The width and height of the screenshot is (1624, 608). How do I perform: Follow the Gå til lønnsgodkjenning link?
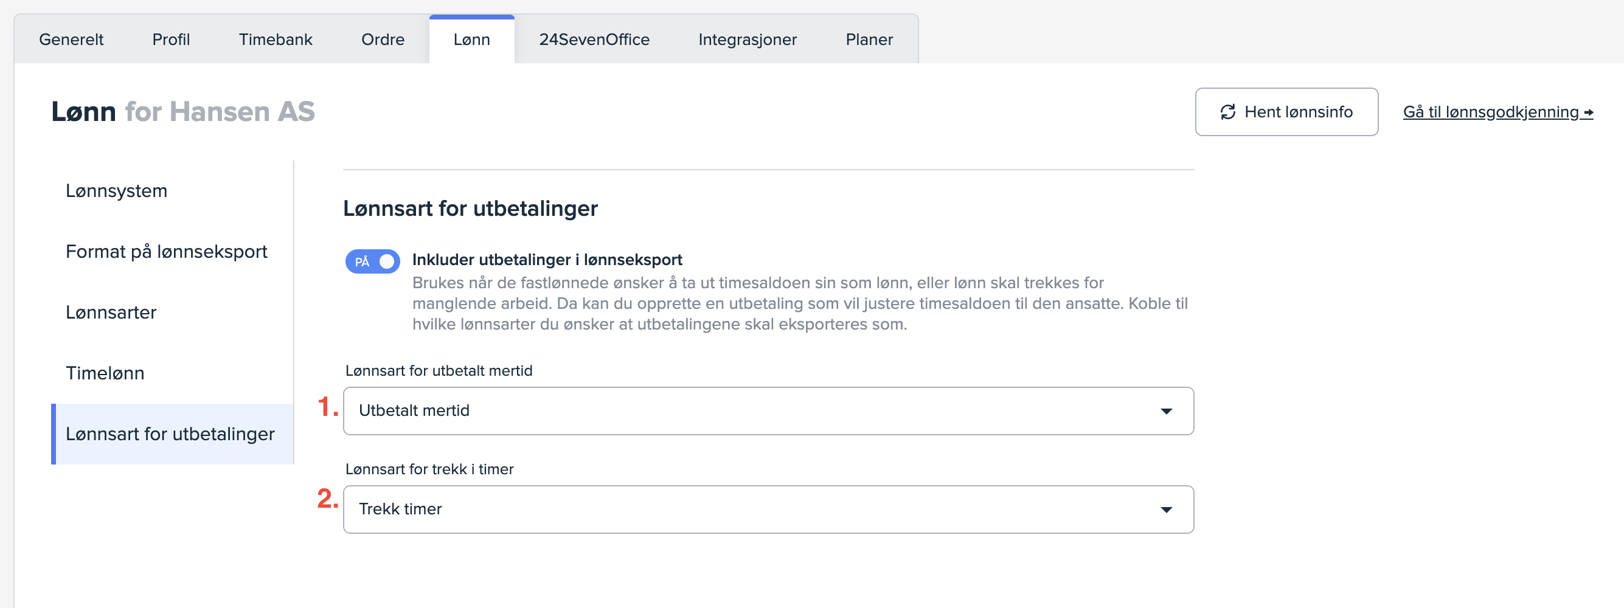[1490, 112]
